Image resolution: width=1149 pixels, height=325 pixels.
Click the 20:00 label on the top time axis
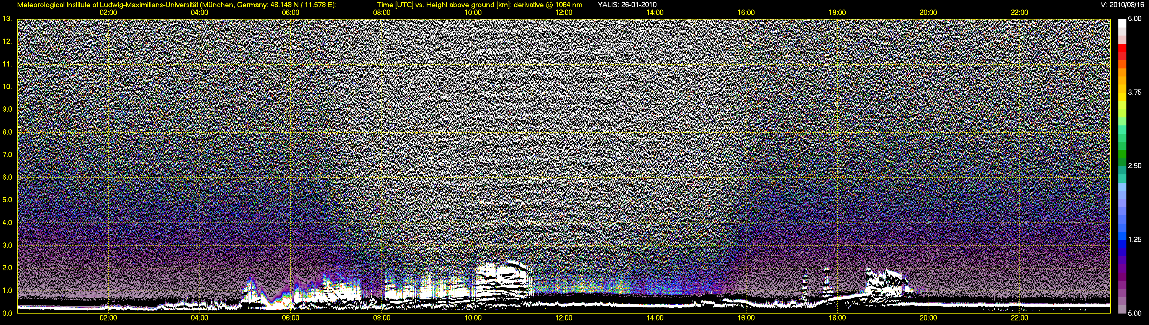click(928, 13)
